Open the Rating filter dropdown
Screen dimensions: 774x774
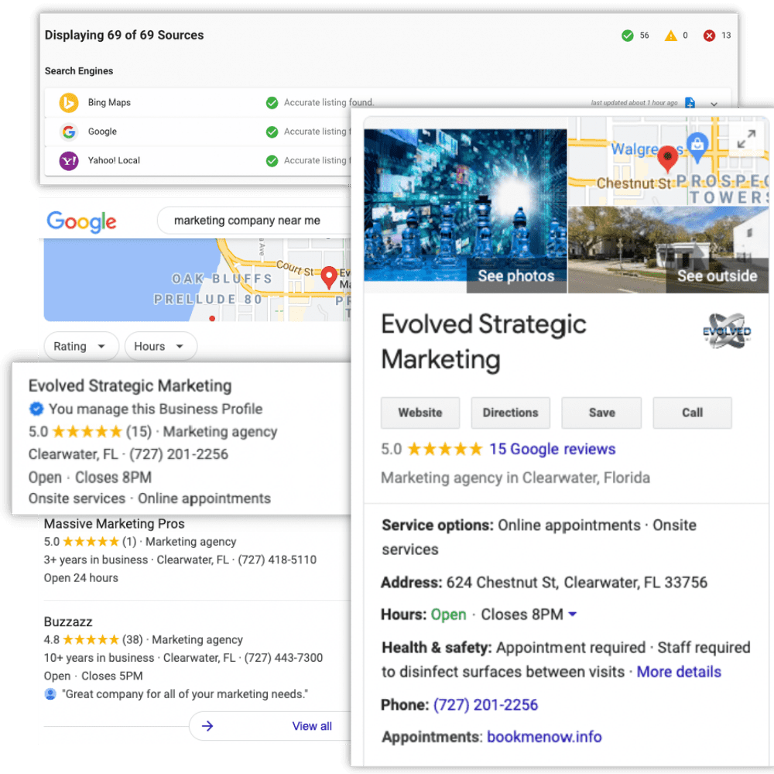(80, 346)
